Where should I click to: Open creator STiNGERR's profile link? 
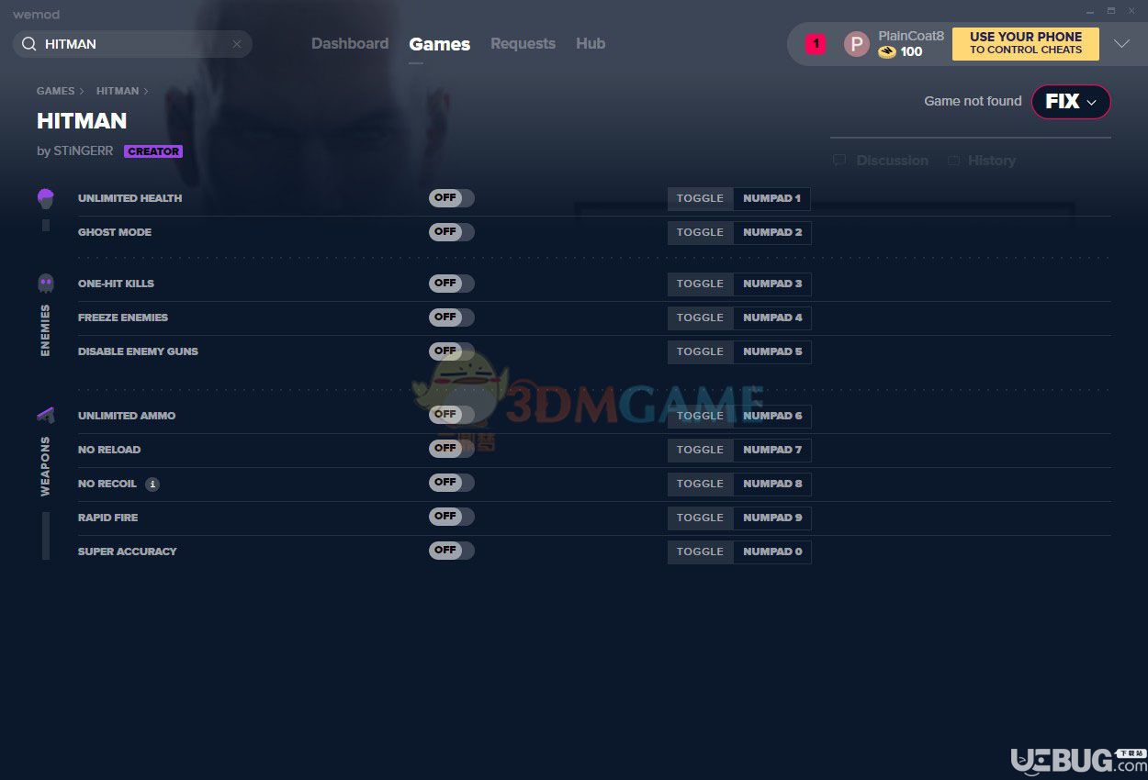82,151
